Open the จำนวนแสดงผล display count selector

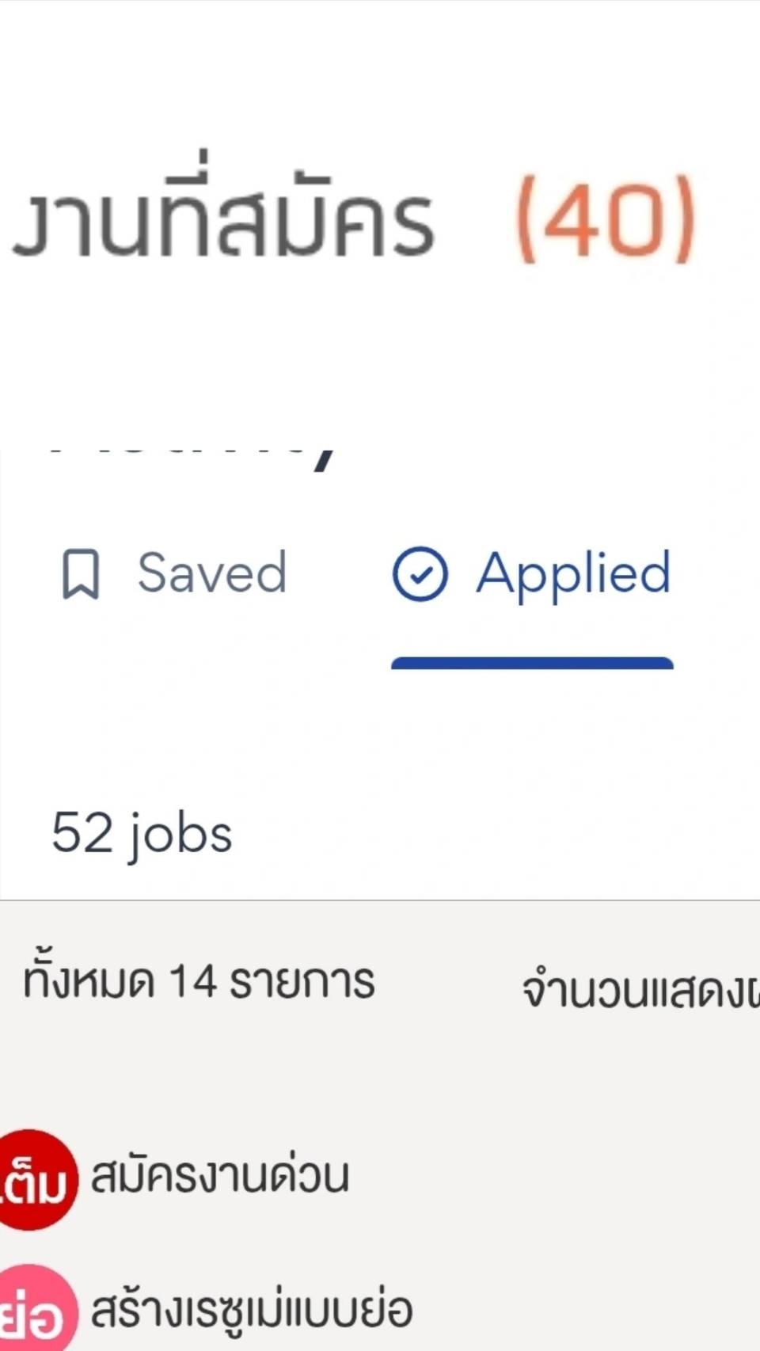pyautogui.click(x=640, y=990)
